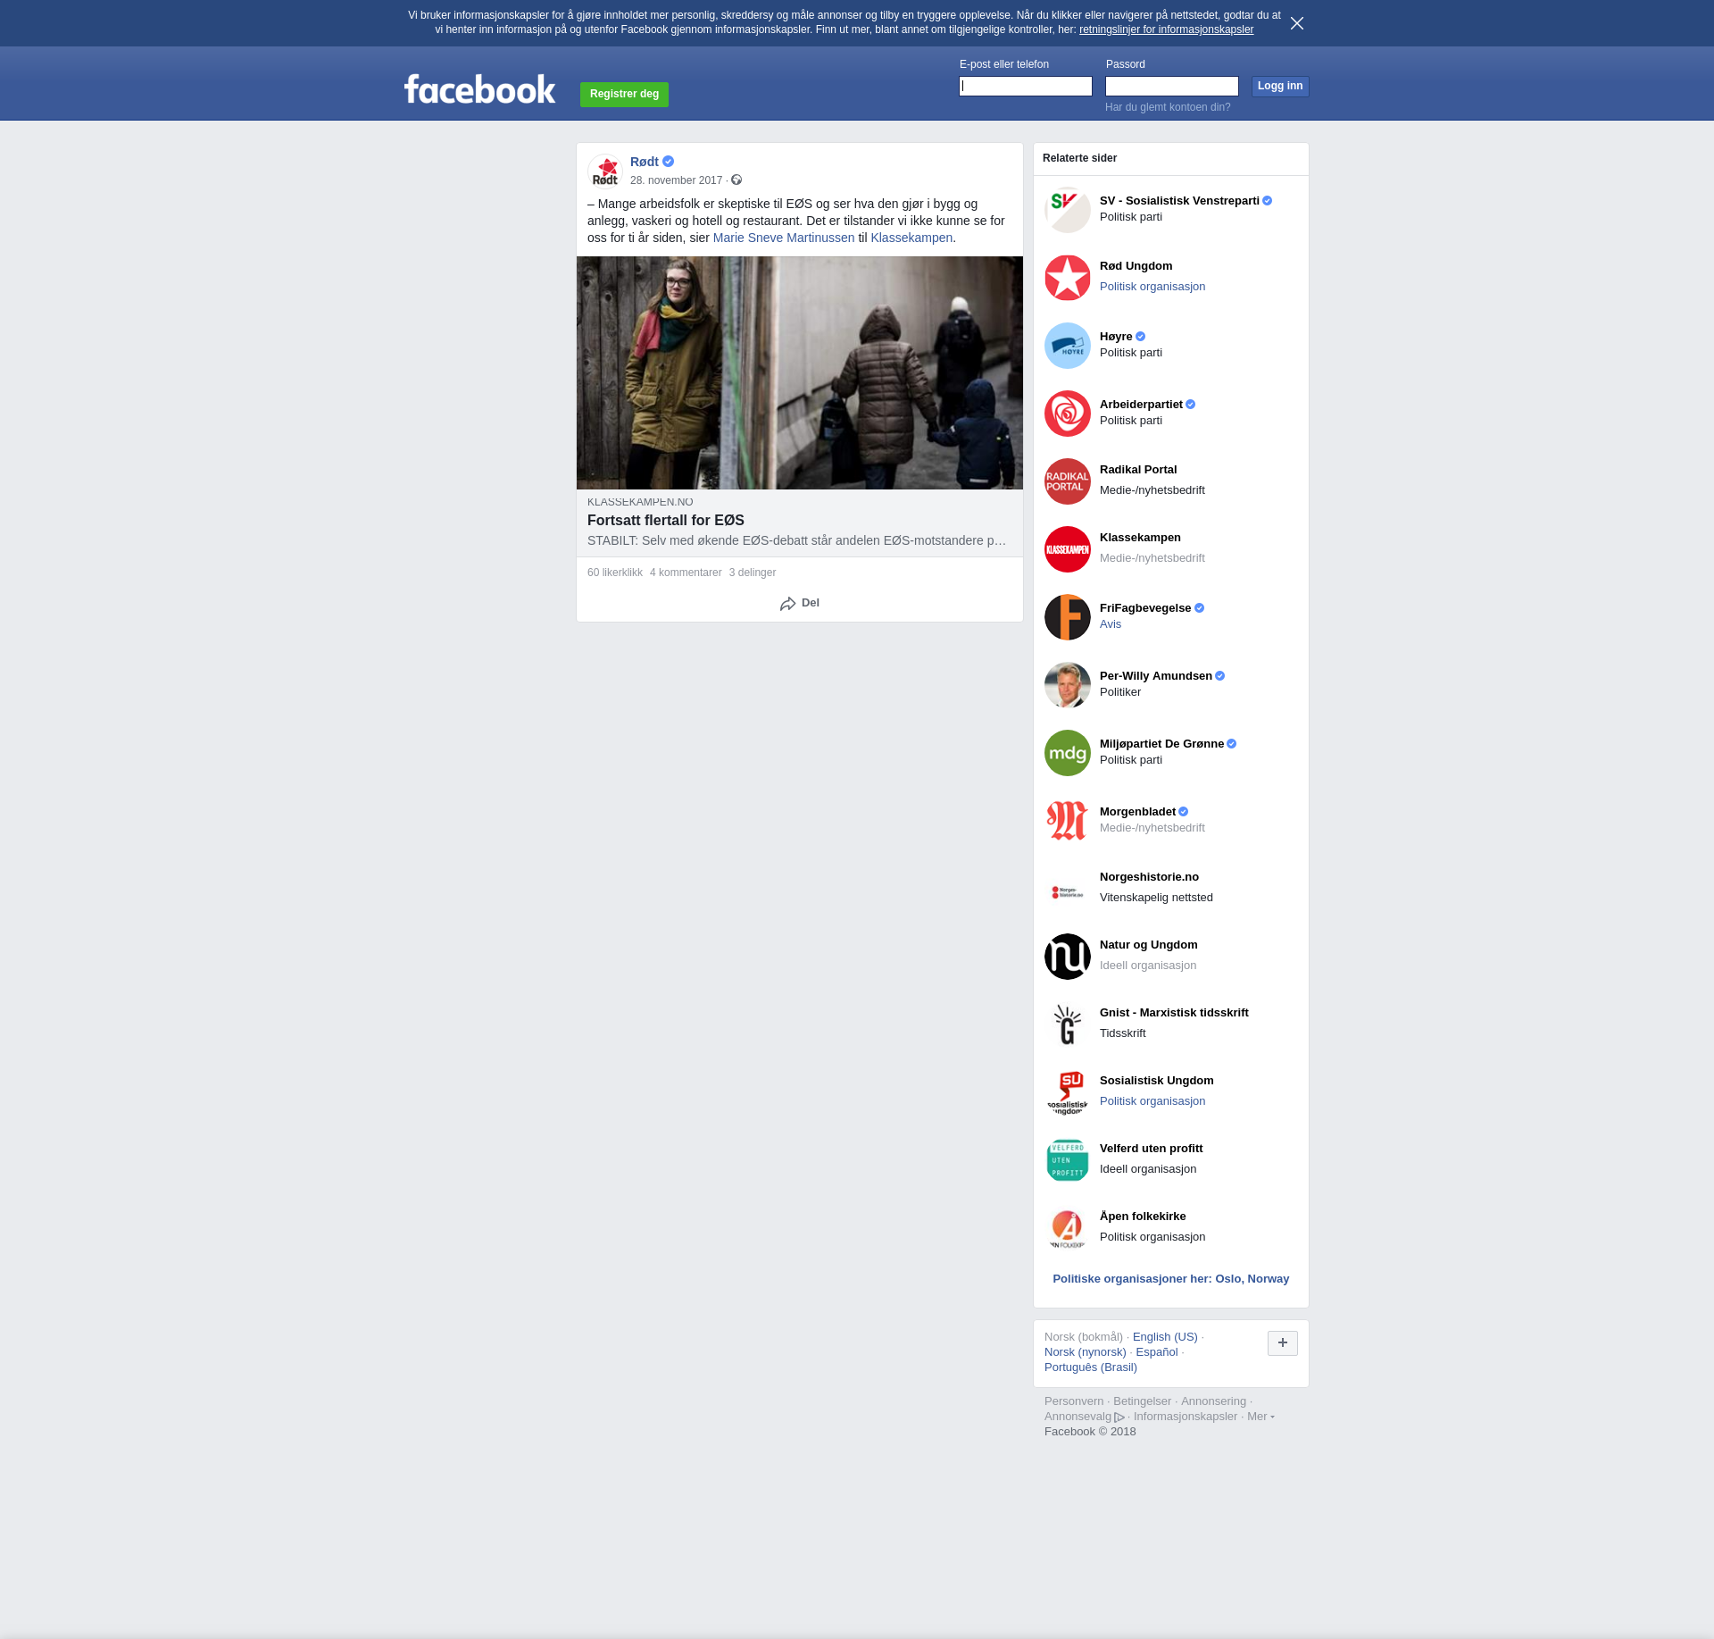Image resolution: width=1714 pixels, height=1639 pixels.
Task: Open Høyre page logo
Action: (1068, 346)
